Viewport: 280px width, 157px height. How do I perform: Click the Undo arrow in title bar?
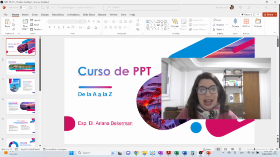[36, 7]
